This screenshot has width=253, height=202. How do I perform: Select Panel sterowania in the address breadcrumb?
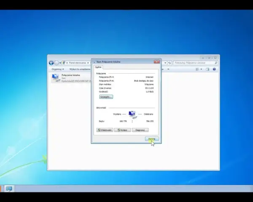(x=78, y=63)
